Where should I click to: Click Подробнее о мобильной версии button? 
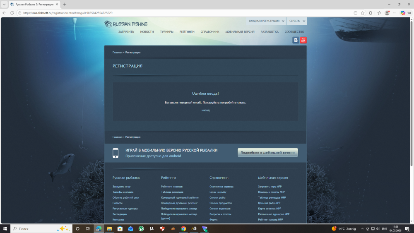(268, 153)
